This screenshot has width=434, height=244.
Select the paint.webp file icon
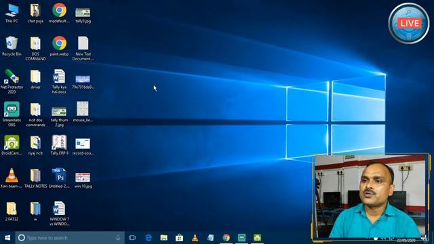point(59,46)
